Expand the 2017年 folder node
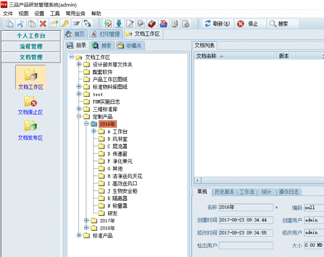The width and height of the screenshot is (324, 257). [x=86, y=221]
